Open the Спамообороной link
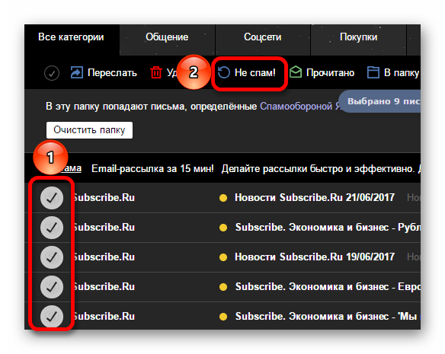The image size is (445, 354). click(x=296, y=107)
